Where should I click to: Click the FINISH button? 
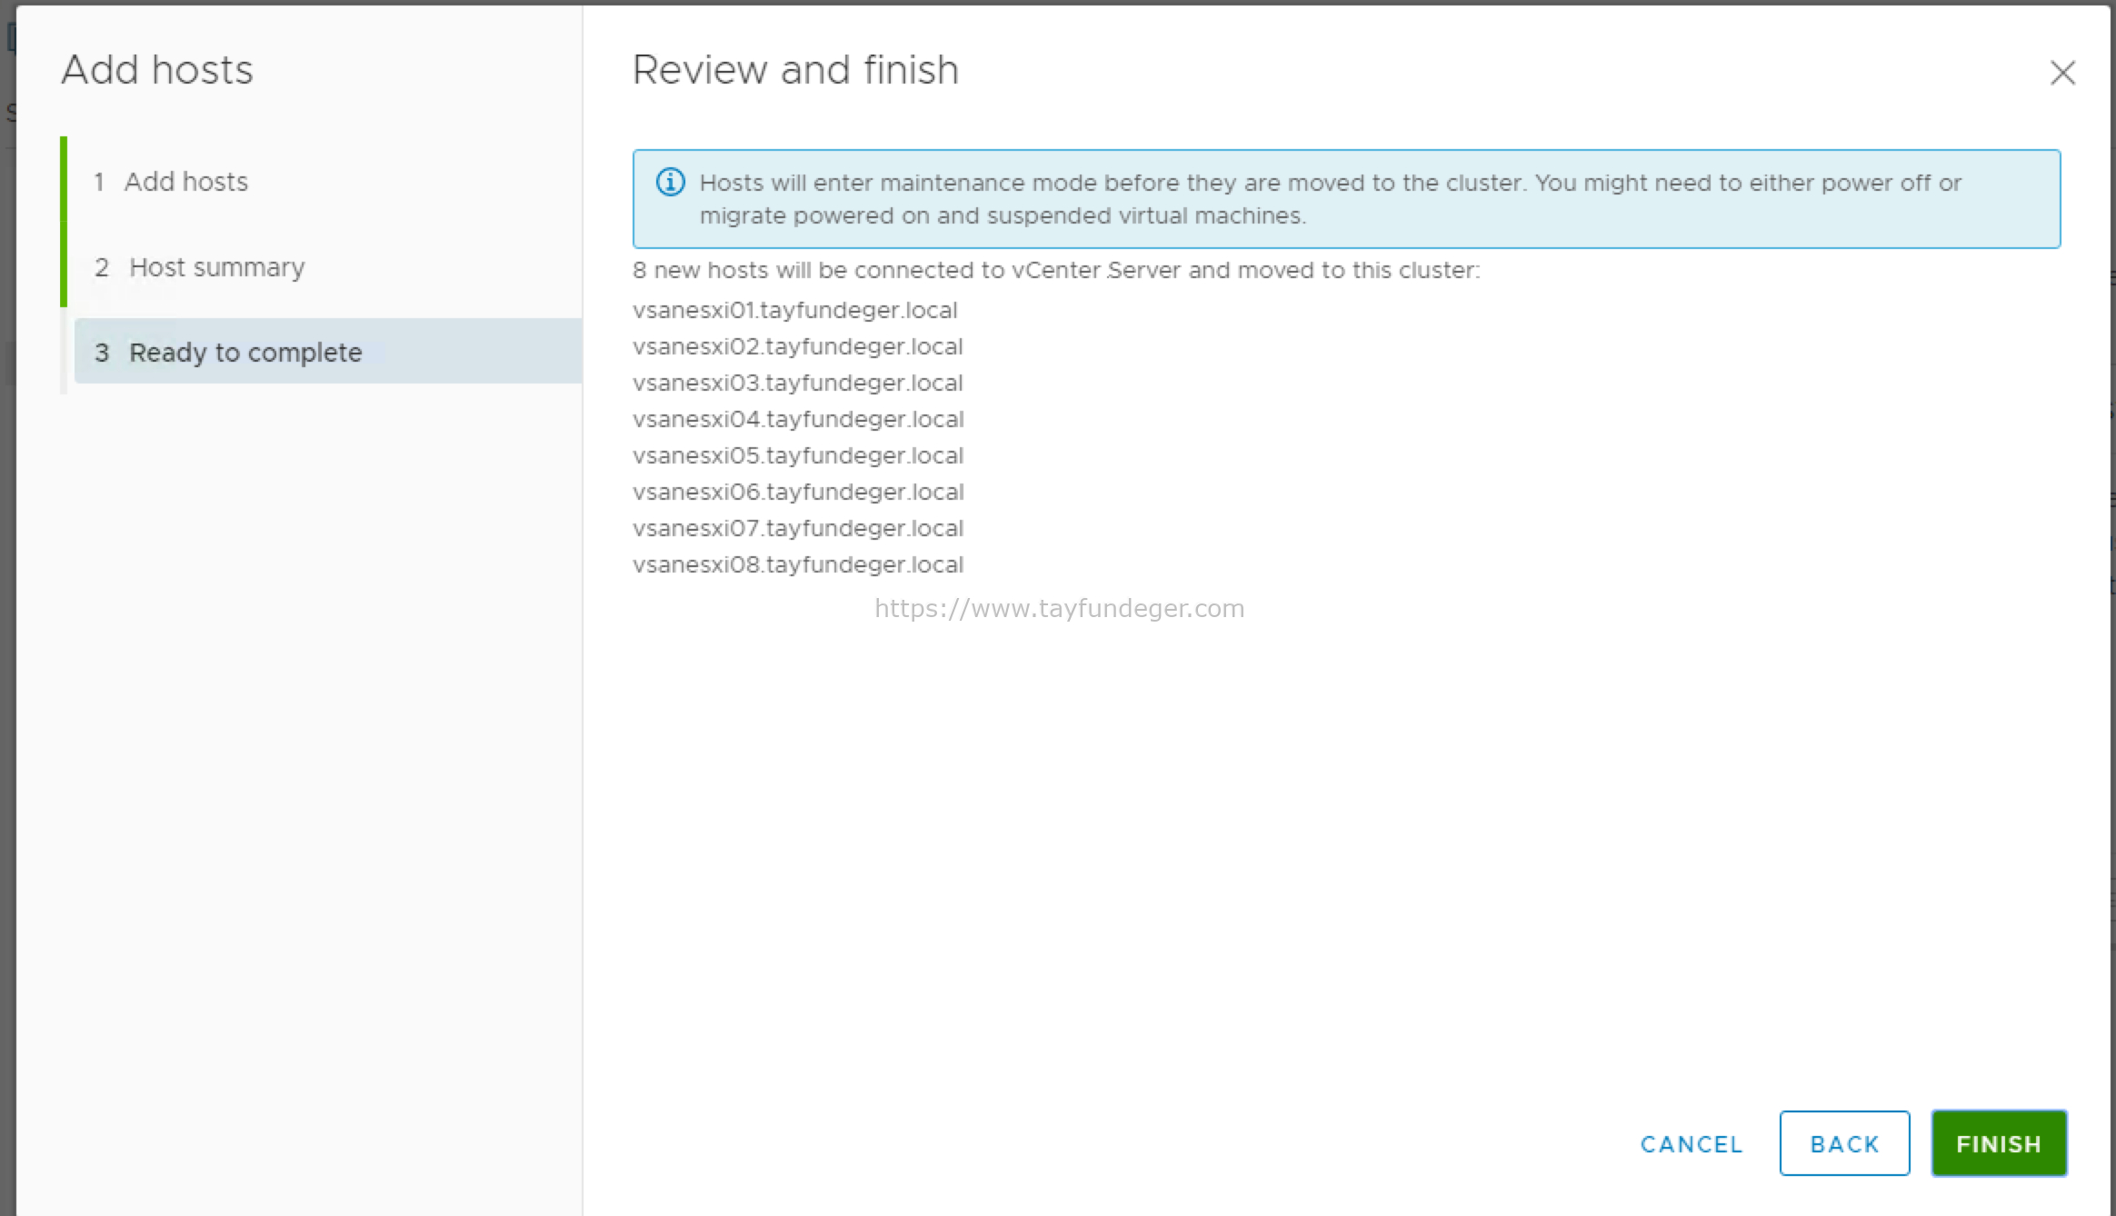[x=1999, y=1143]
